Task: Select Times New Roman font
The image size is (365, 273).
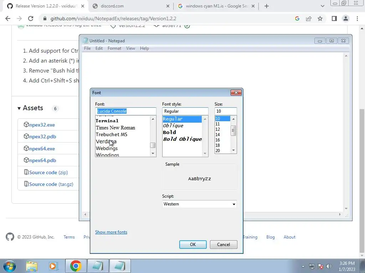Action: tap(115, 128)
